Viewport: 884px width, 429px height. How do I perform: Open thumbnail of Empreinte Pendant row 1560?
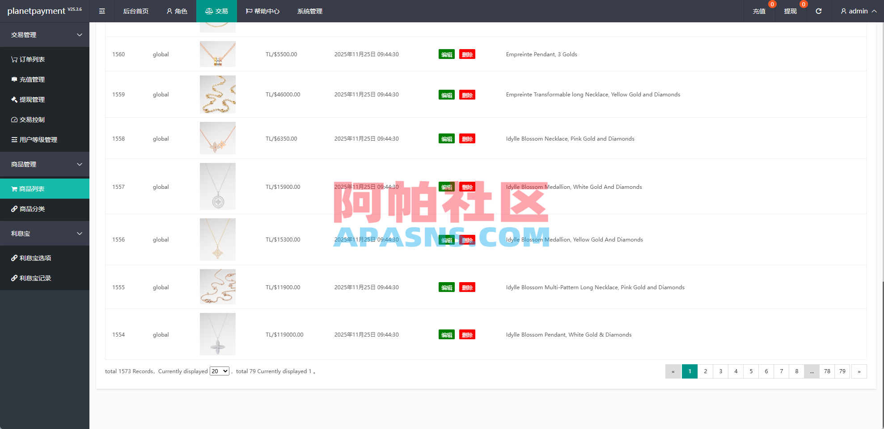[x=218, y=54]
